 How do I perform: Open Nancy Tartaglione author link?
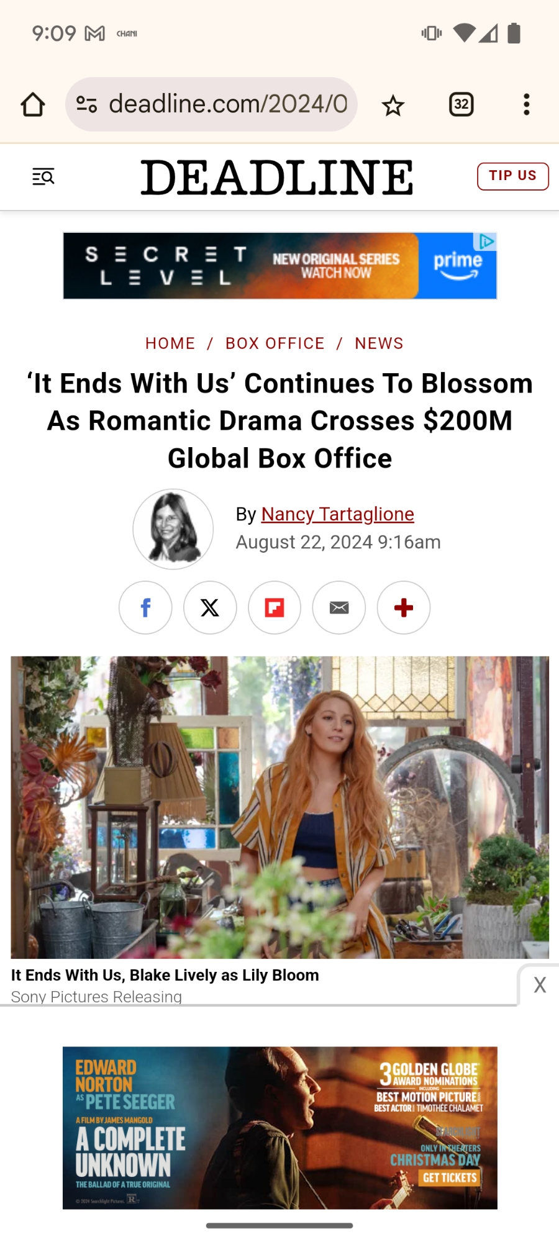(x=337, y=514)
